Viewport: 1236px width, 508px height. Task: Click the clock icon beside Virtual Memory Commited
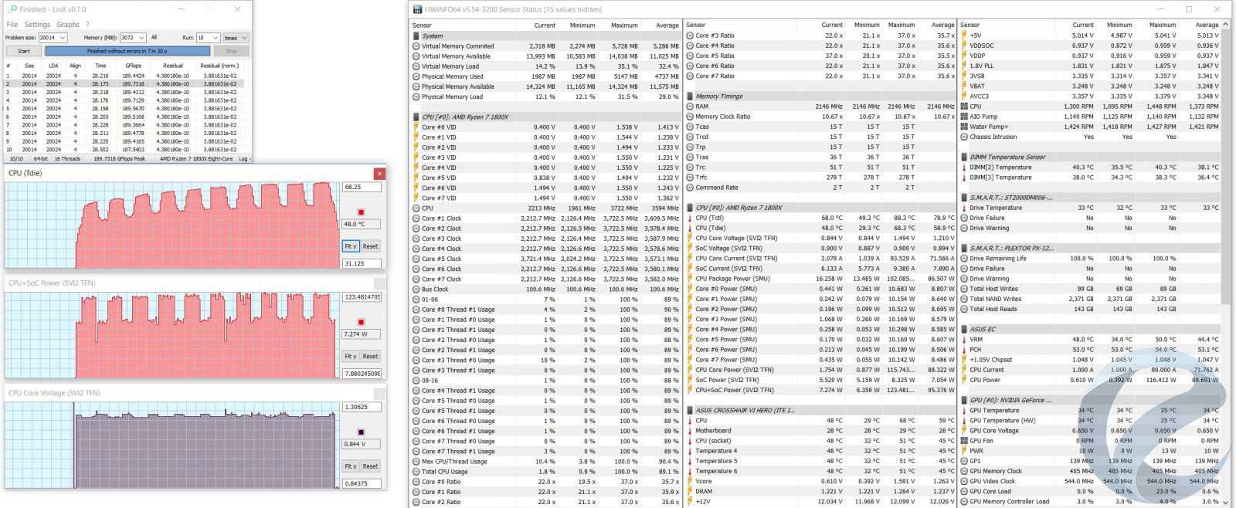(x=416, y=46)
